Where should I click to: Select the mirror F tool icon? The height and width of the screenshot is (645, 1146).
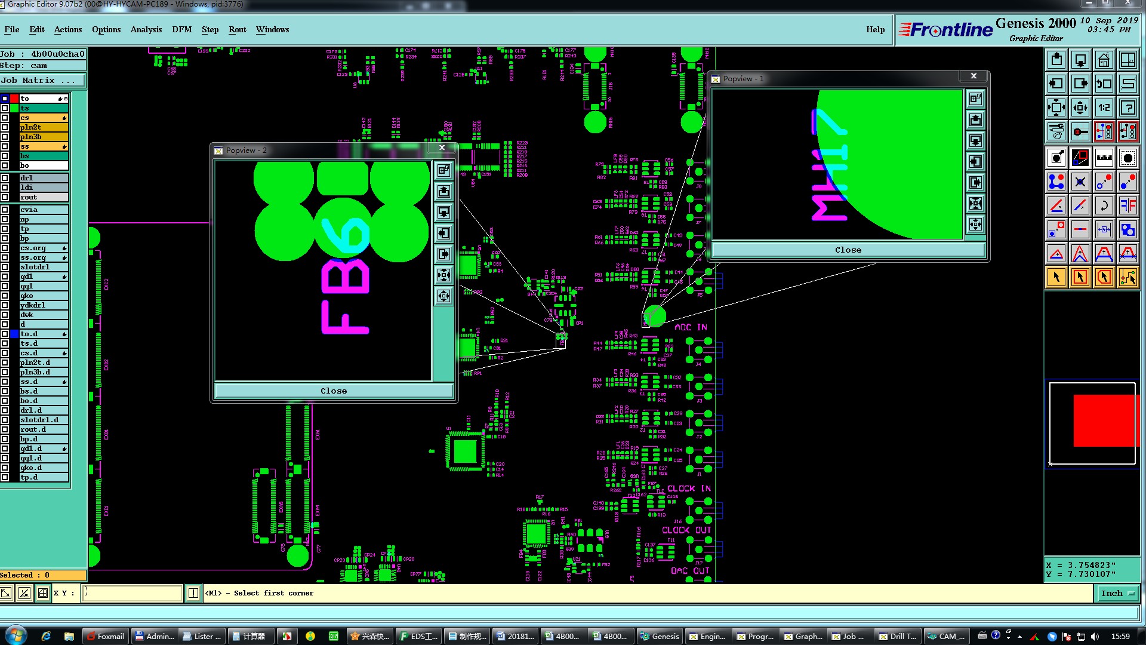1127,205
